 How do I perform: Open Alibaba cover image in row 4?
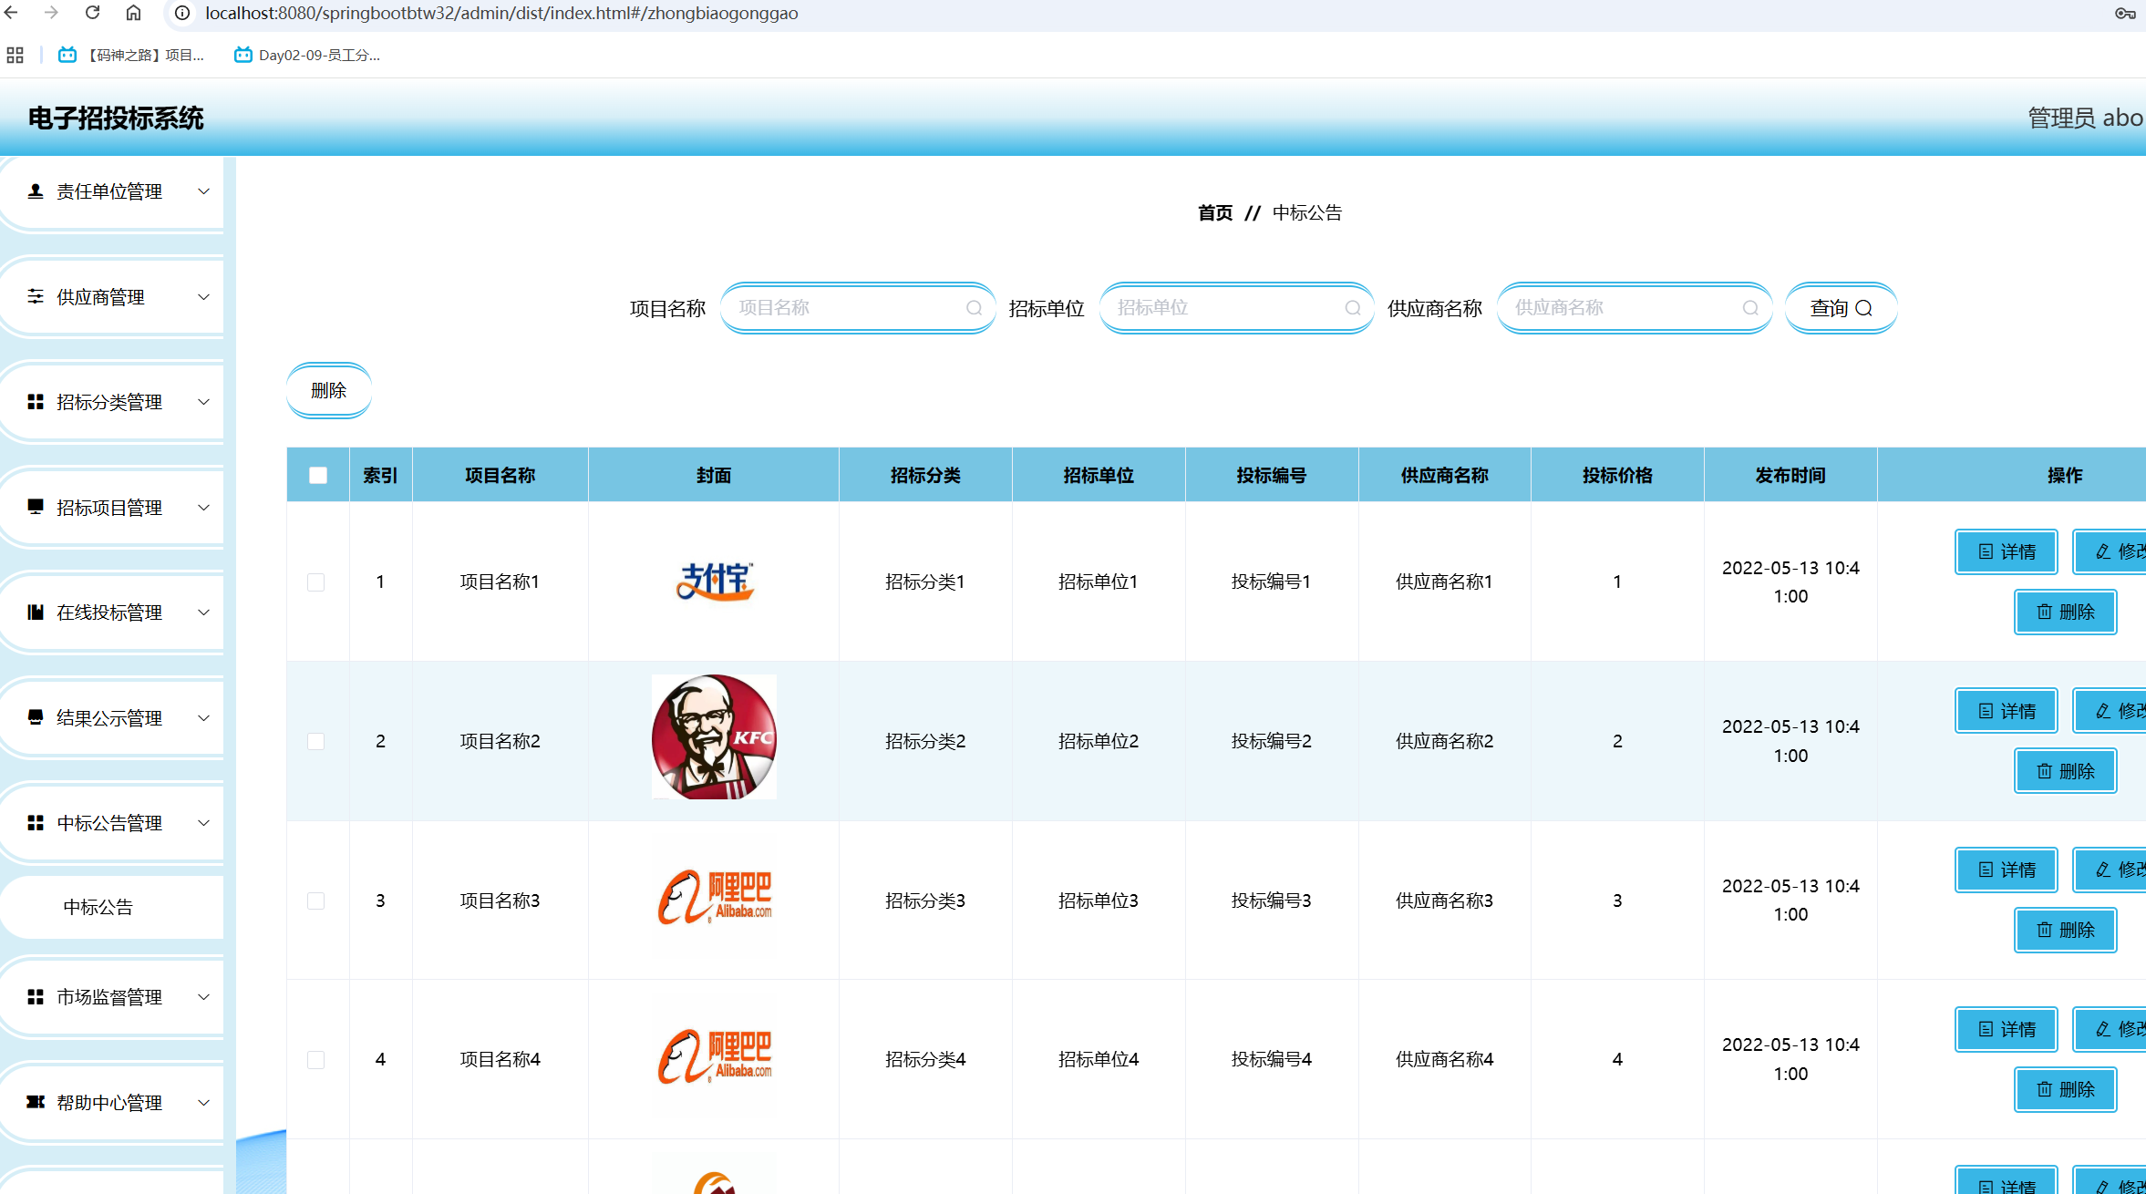(714, 1057)
